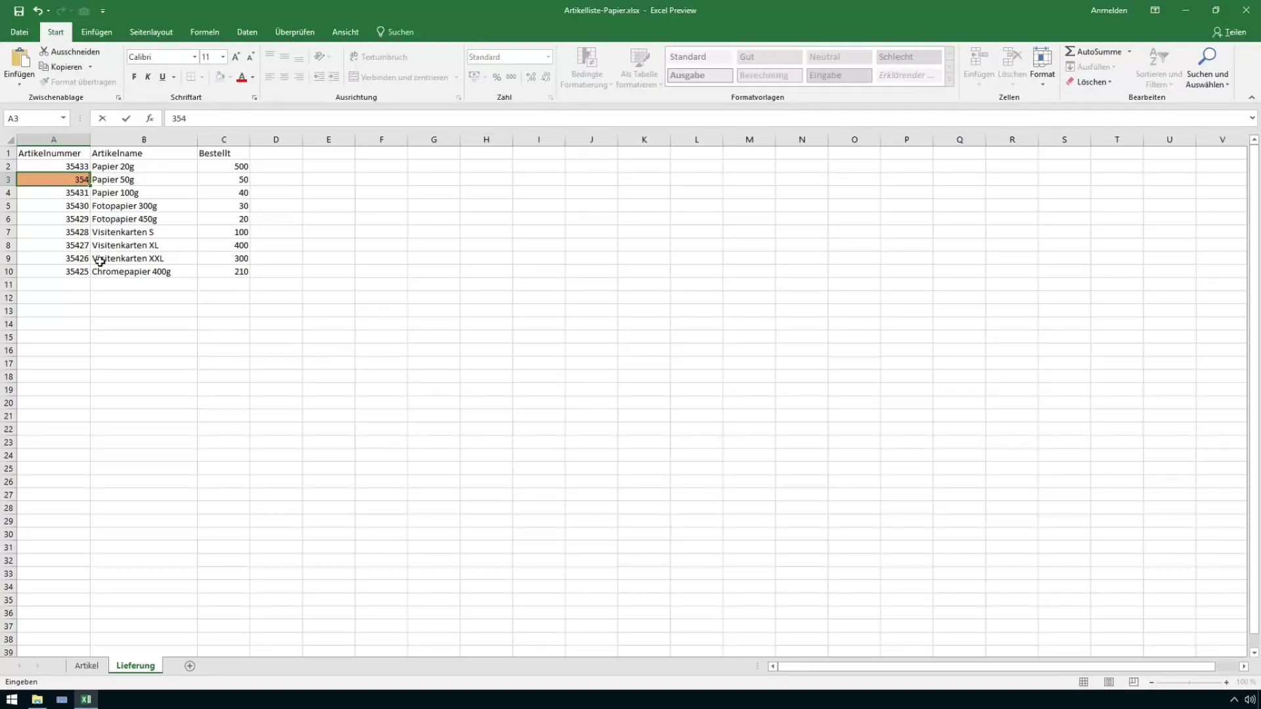Click the Ausgabe cell style button
Viewport: 1261px width, 709px height.
(699, 75)
